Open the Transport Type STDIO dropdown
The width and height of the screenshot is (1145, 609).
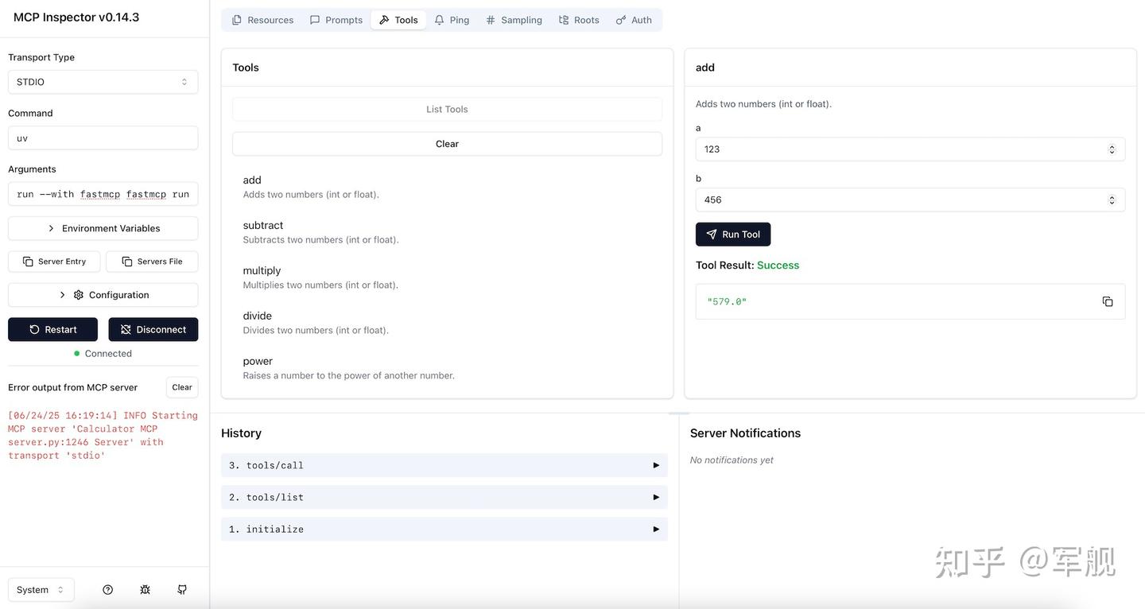103,82
